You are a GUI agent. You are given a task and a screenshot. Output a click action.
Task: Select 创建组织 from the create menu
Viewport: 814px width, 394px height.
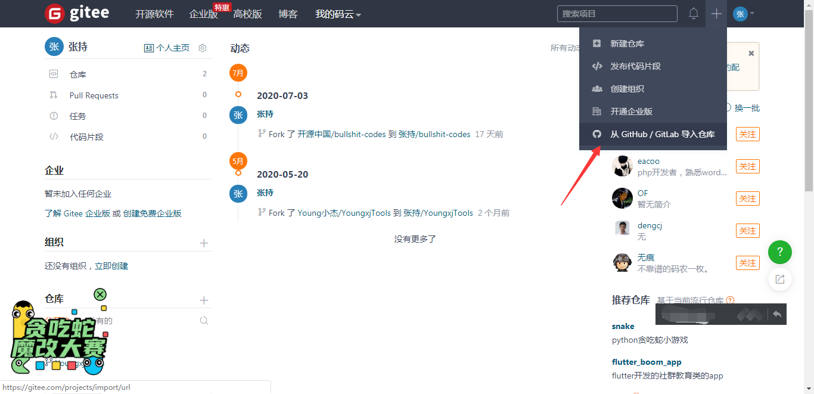(x=653, y=89)
